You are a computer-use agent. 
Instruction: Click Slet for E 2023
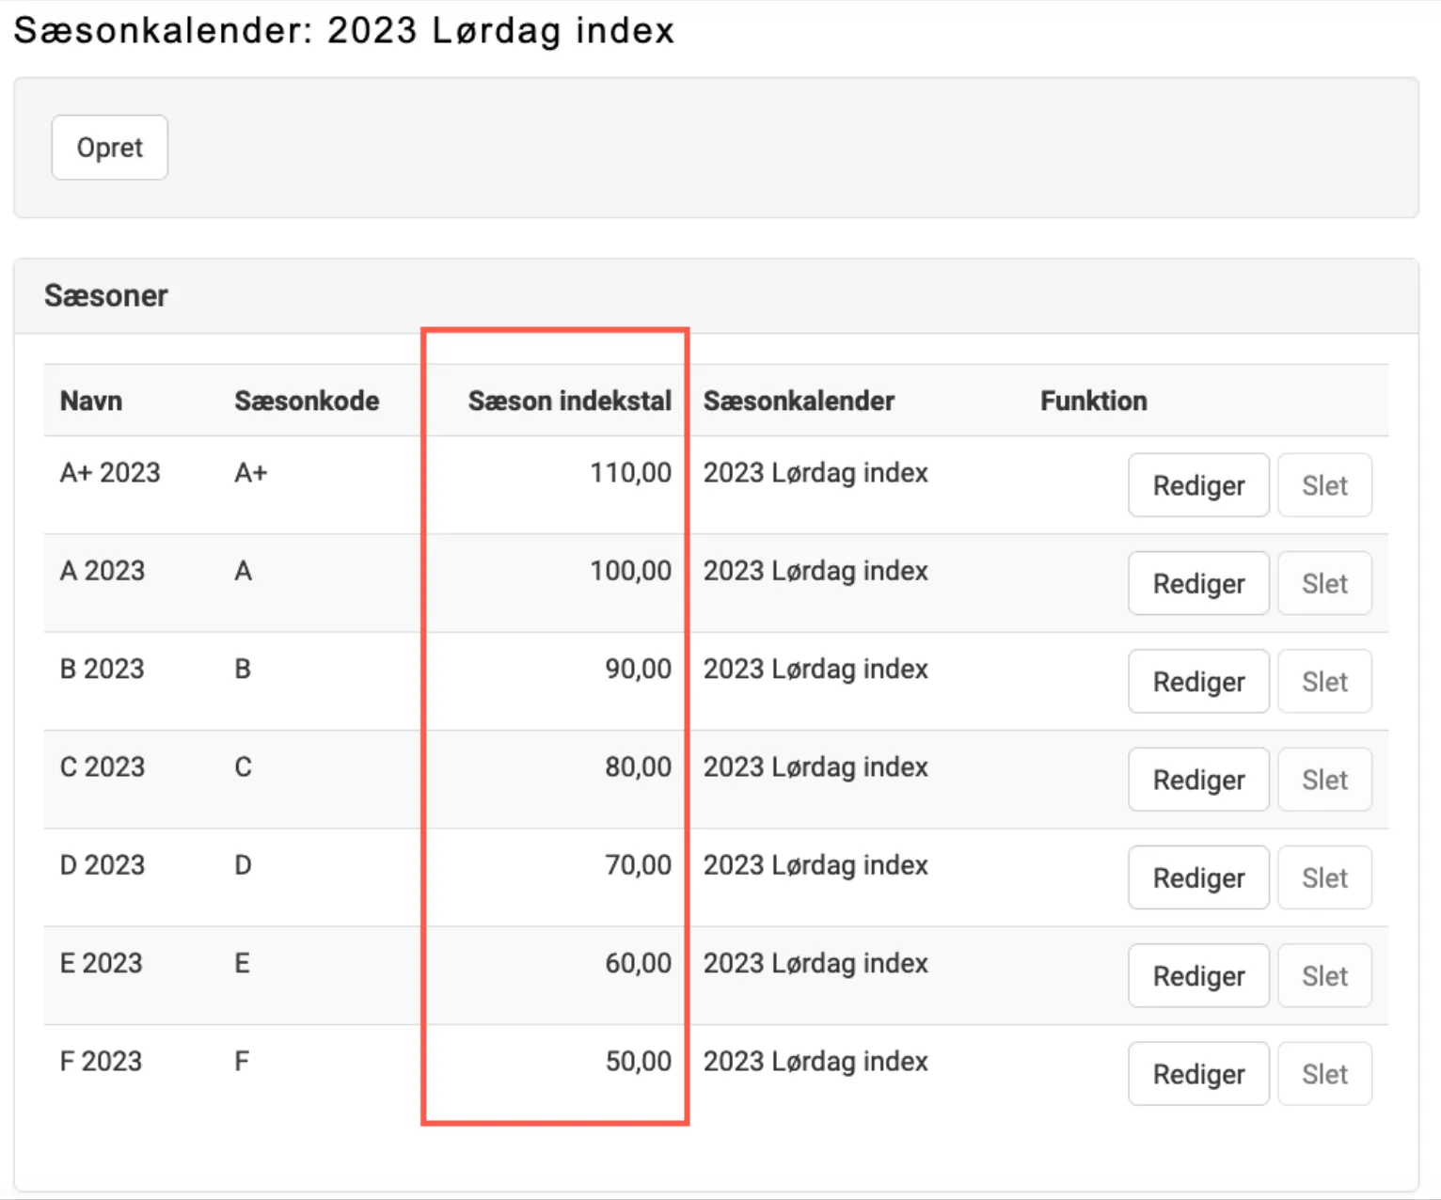point(1324,975)
